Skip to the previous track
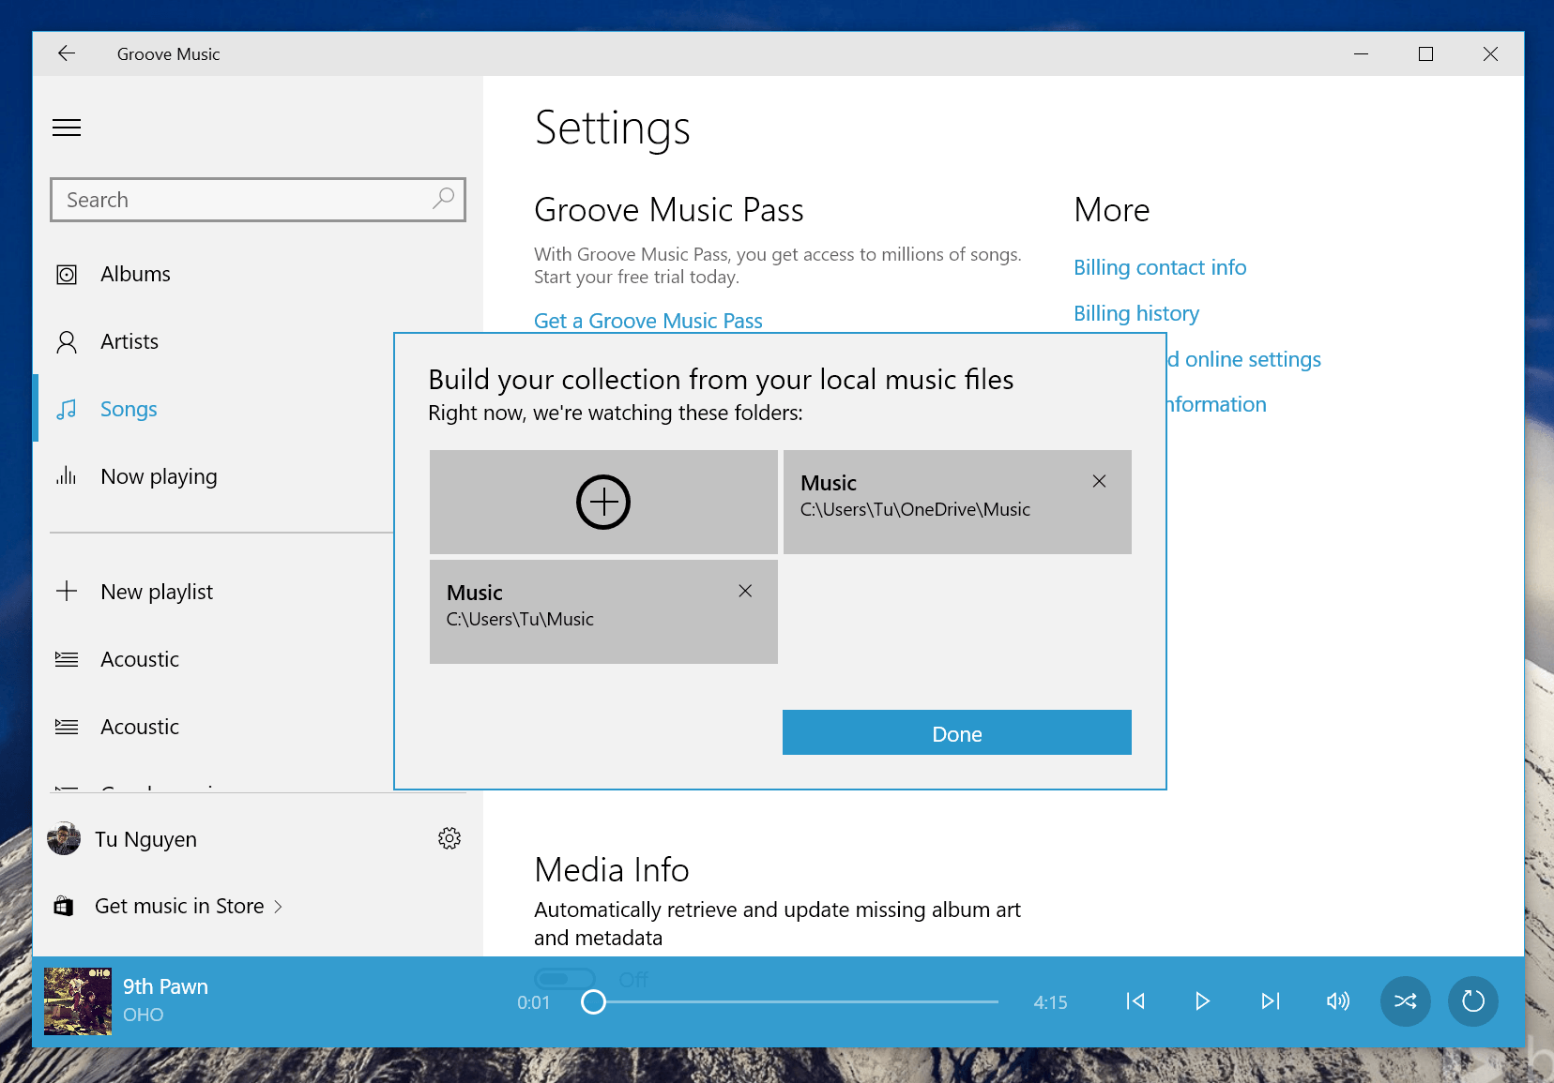The width and height of the screenshot is (1554, 1083). [x=1135, y=1001]
